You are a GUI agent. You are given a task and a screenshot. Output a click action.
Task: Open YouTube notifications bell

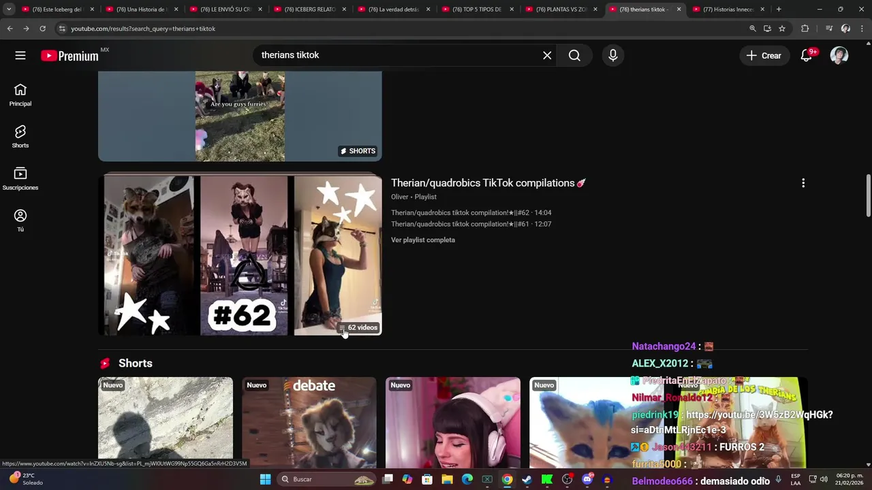tap(807, 56)
